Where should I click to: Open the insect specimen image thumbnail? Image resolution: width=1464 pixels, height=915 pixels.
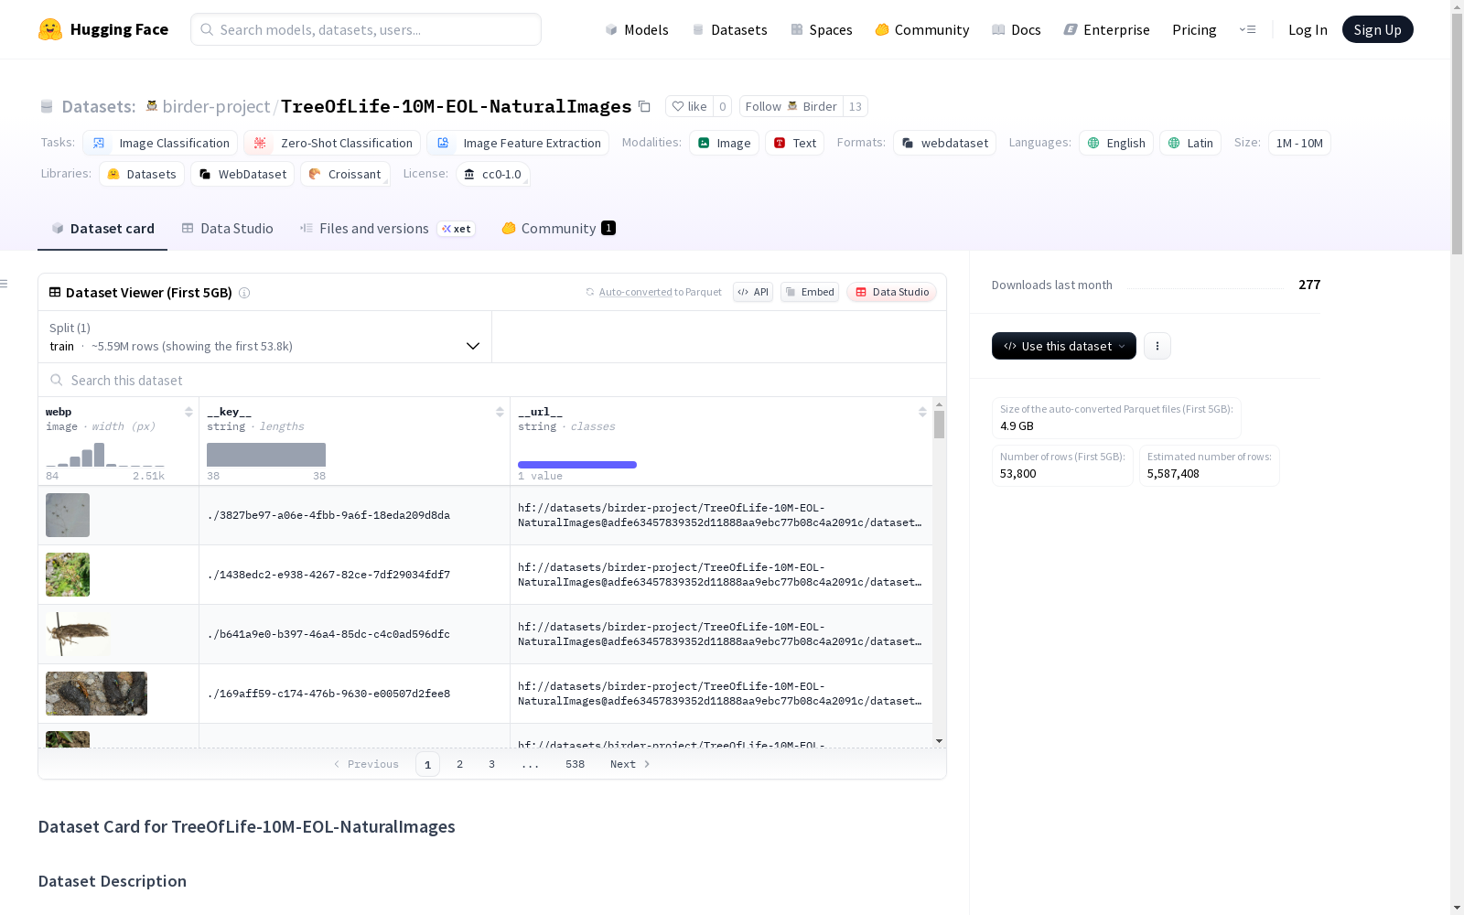79,634
